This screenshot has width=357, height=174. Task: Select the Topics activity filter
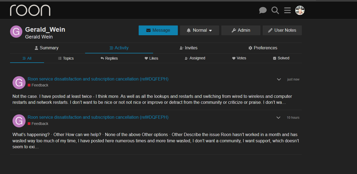click(x=66, y=58)
